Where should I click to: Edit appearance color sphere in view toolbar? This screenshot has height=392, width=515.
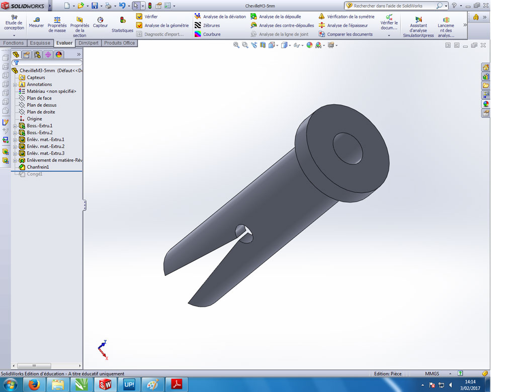309,45
